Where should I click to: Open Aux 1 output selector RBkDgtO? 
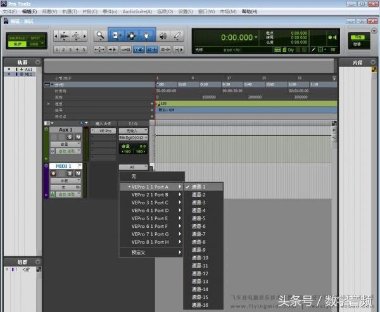133,137
